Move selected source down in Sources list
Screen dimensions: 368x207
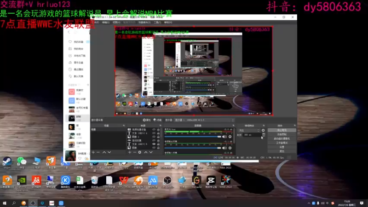tap(151, 152)
